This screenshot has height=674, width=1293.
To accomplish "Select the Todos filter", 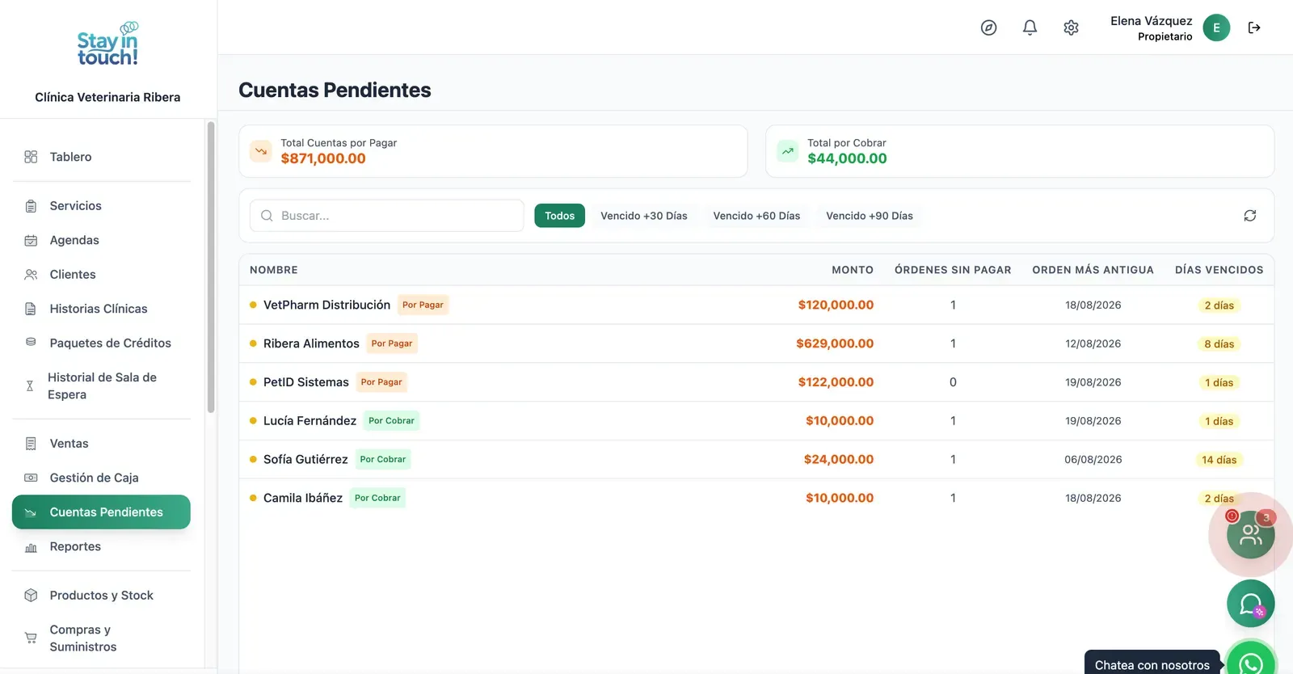I will (559, 216).
